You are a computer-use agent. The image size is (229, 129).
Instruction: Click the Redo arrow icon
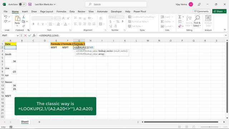pyautogui.click(x=6, y=21)
